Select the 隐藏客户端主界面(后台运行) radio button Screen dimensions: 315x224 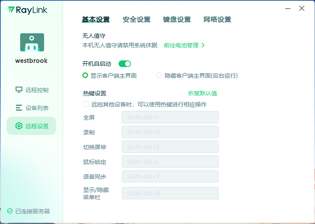pyautogui.click(x=159, y=75)
